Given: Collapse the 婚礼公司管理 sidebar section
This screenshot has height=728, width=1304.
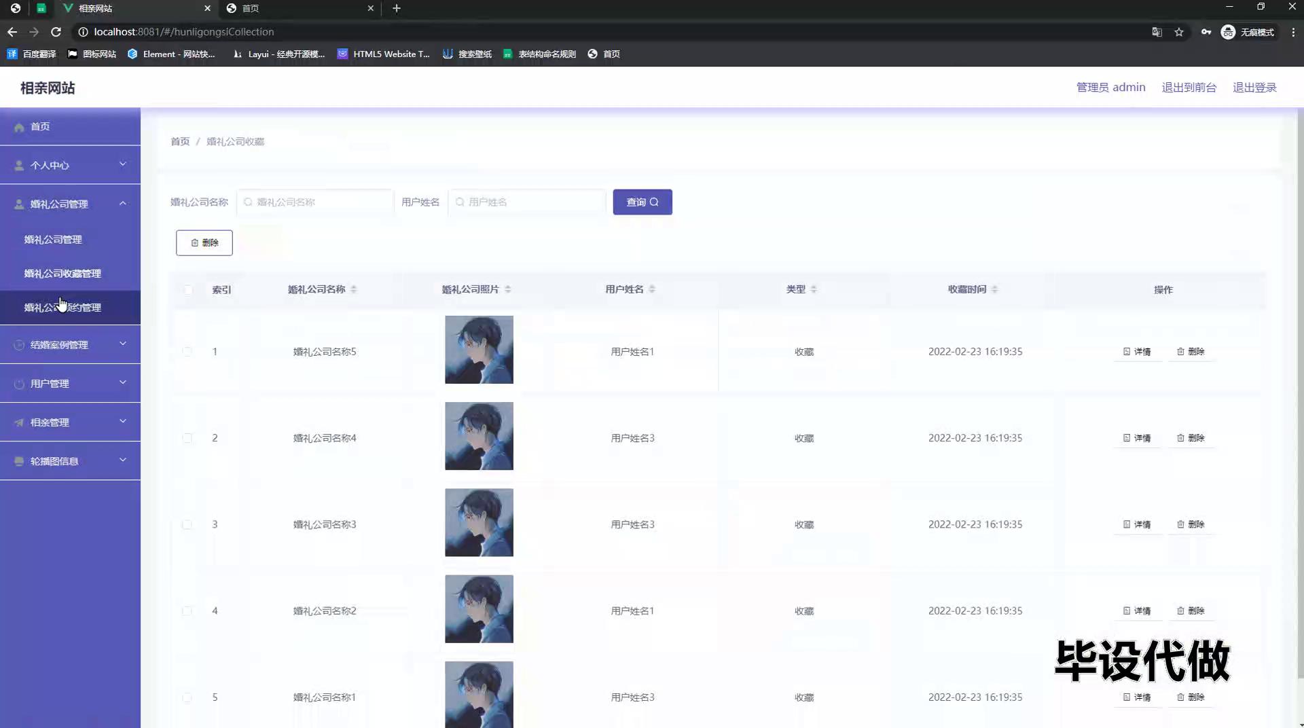Looking at the screenshot, I should (x=70, y=204).
